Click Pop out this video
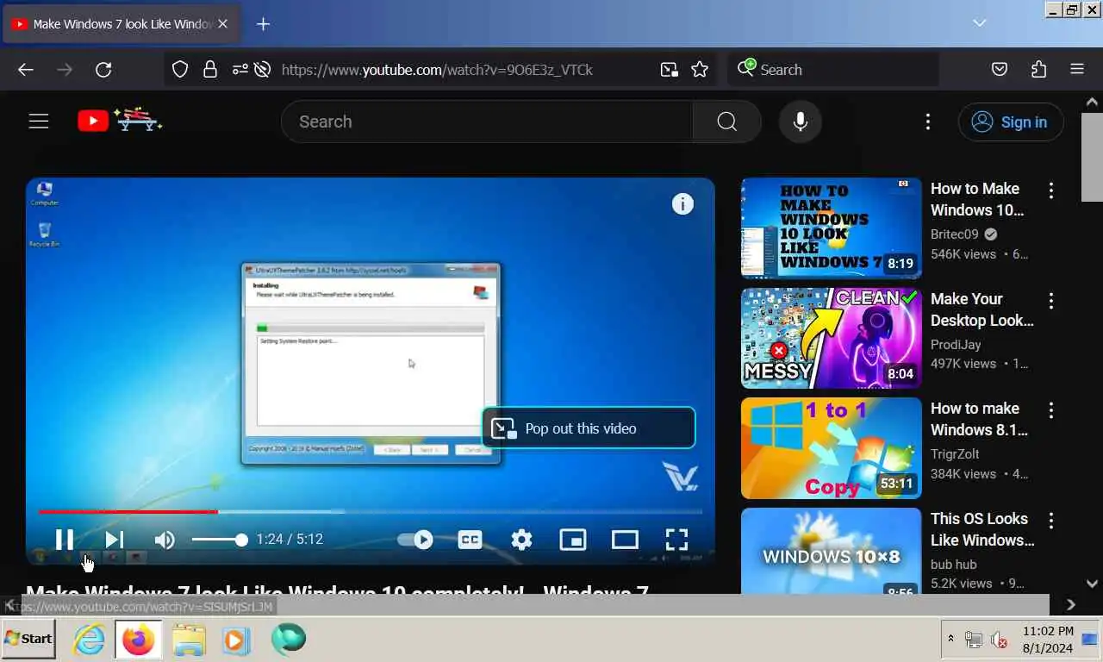 pos(589,428)
